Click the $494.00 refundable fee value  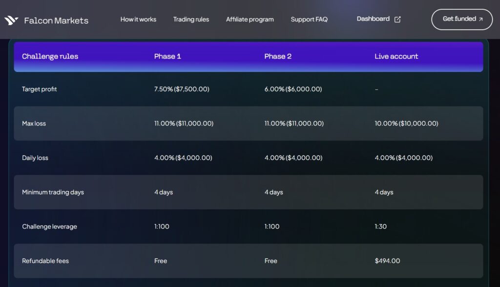pos(387,261)
